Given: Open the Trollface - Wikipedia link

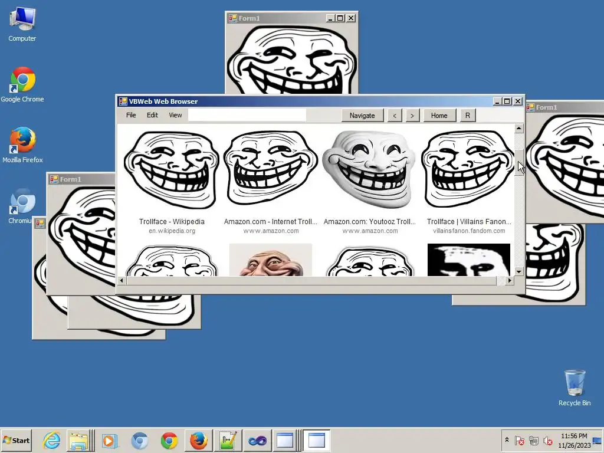Looking at the screenshot, I should [172, 222].
